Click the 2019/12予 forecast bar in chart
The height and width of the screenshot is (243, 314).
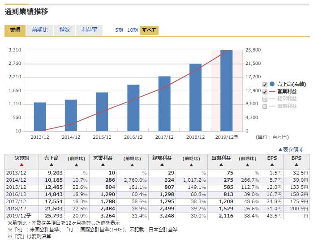click(x=227, y=90)
